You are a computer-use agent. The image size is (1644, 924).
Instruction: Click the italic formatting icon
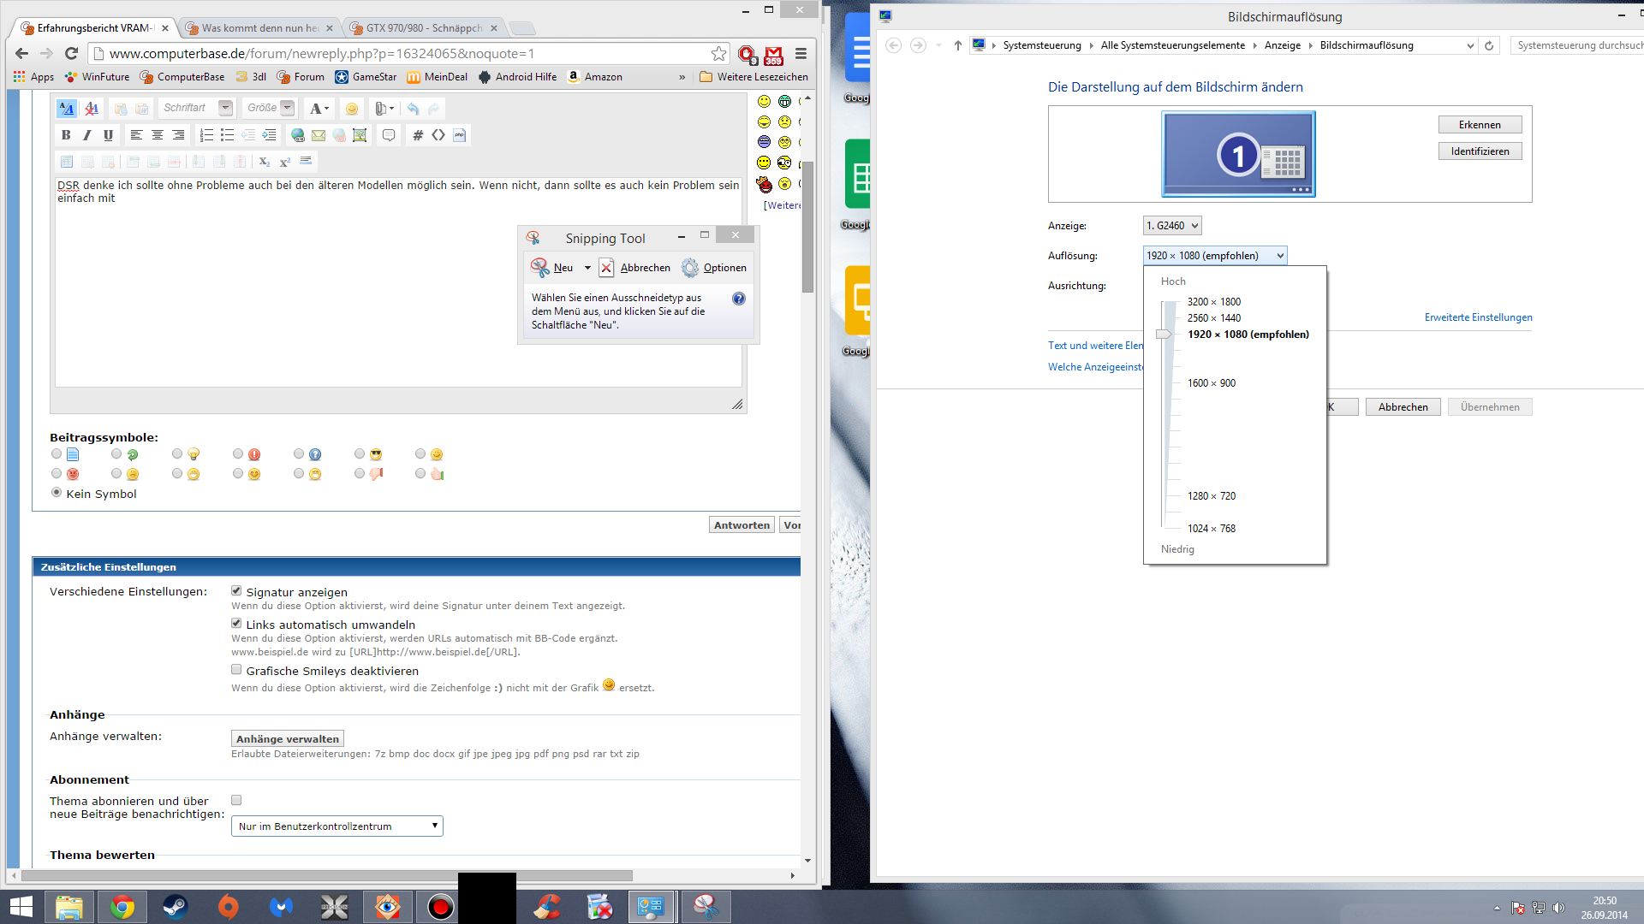[x=86, y=135]
